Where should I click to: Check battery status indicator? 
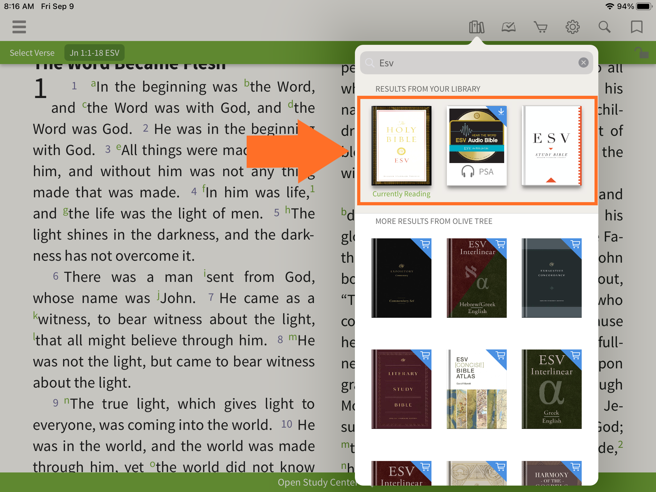click(644, 6)
